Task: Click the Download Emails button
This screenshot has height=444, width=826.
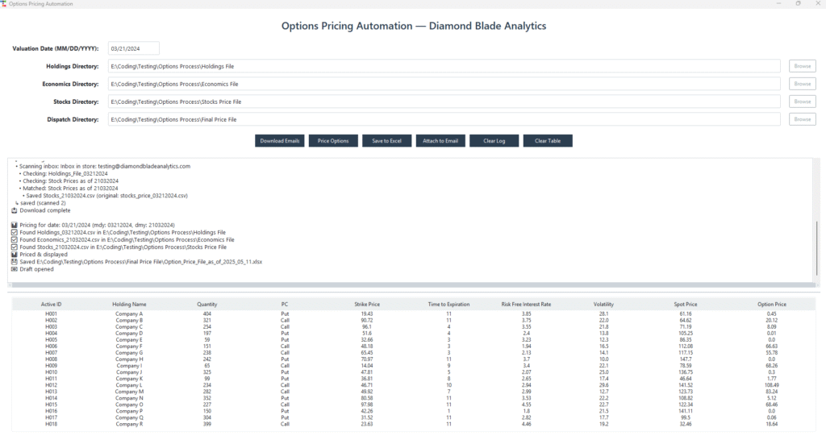Action: coord(280,141)
